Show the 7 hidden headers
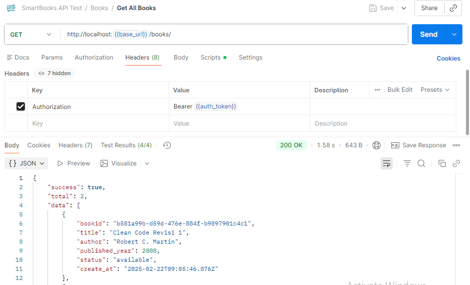 click(x=55, y=73)
